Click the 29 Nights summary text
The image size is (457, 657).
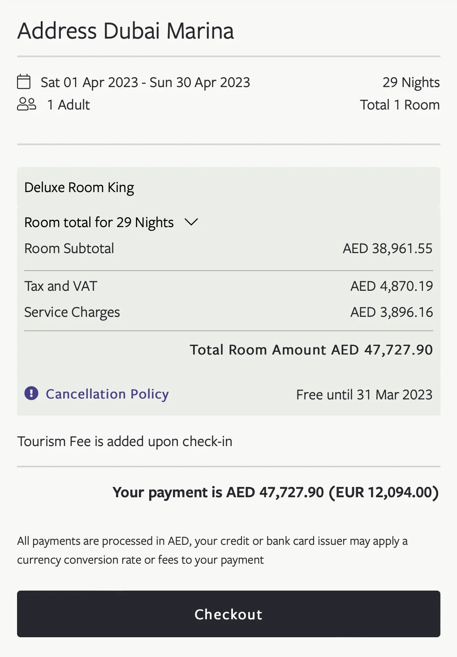(411, 83)
